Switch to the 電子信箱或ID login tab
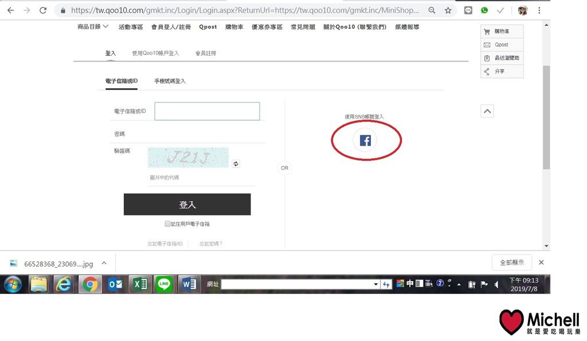 pos(122,81)
